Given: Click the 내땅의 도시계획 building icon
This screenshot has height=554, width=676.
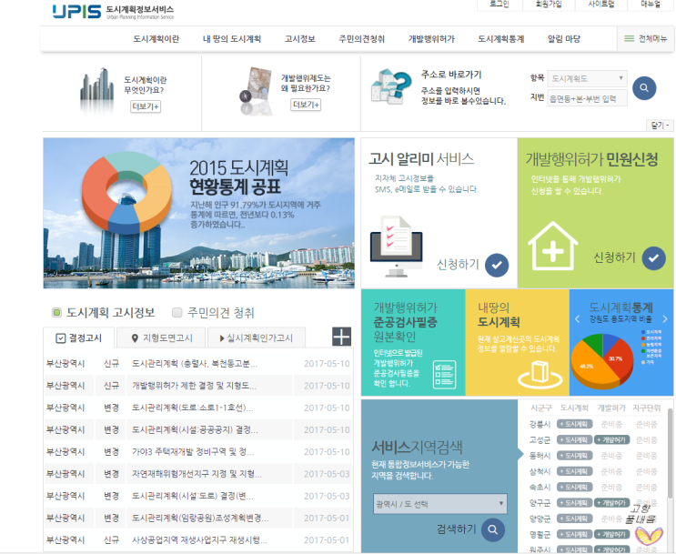Looking at the screenshot, I should pos(540,374).
